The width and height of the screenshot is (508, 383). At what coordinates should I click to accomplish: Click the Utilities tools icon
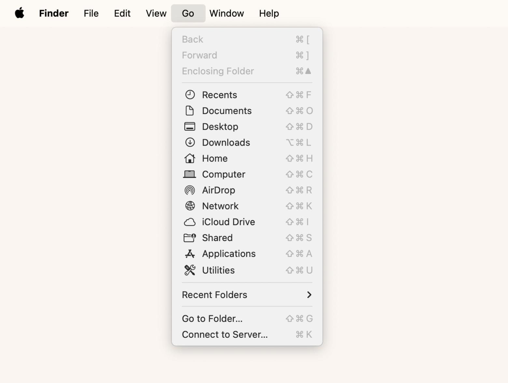point(190,270)
